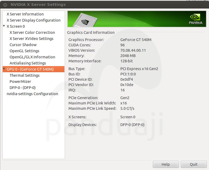Open X Server Color Correction
Viewport: 209px width, 170px height.
pyautogui.click(x=32, y=33)
